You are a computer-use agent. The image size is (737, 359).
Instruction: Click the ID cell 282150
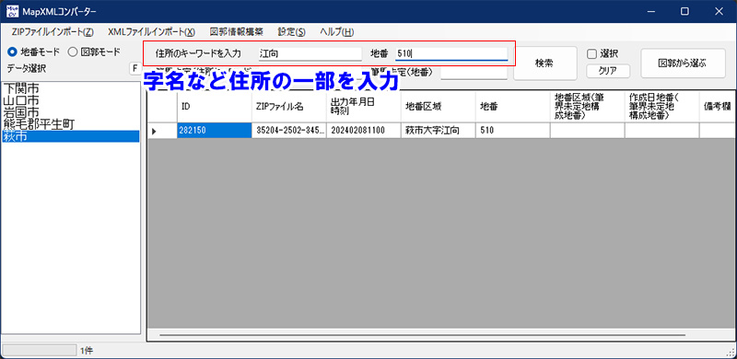[x=215, y=131]
